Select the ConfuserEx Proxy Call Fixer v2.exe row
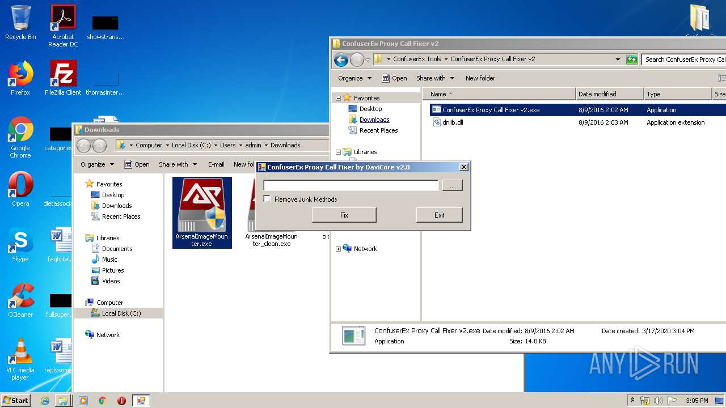 point(577,110)
